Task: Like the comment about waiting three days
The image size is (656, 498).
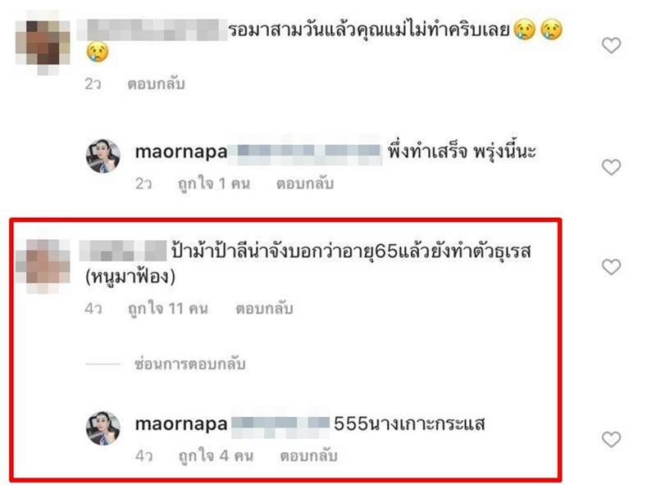Action: coord(611,46)
